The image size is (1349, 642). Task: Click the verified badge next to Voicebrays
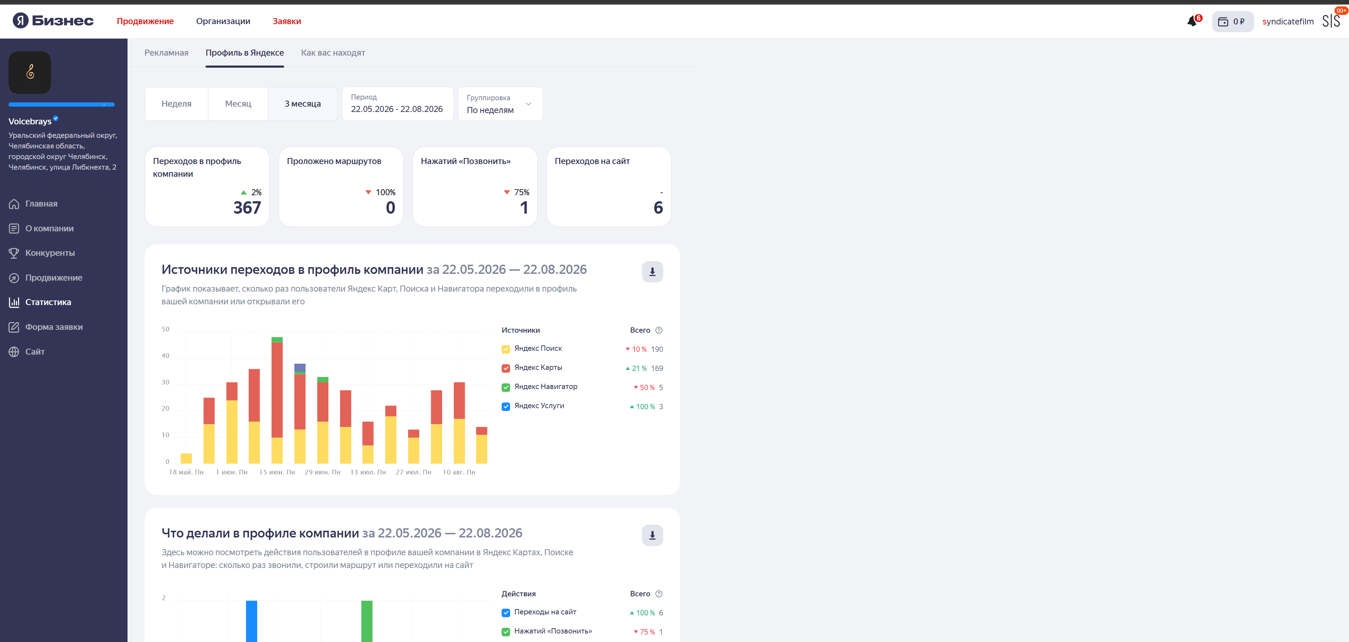56,118
